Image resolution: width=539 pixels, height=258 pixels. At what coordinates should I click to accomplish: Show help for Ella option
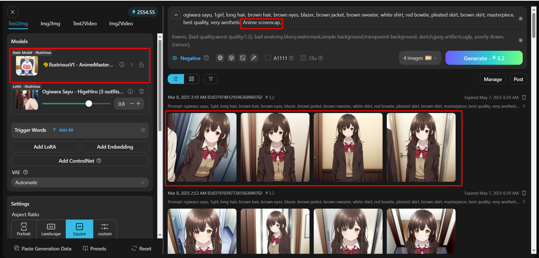pos(320,58)
